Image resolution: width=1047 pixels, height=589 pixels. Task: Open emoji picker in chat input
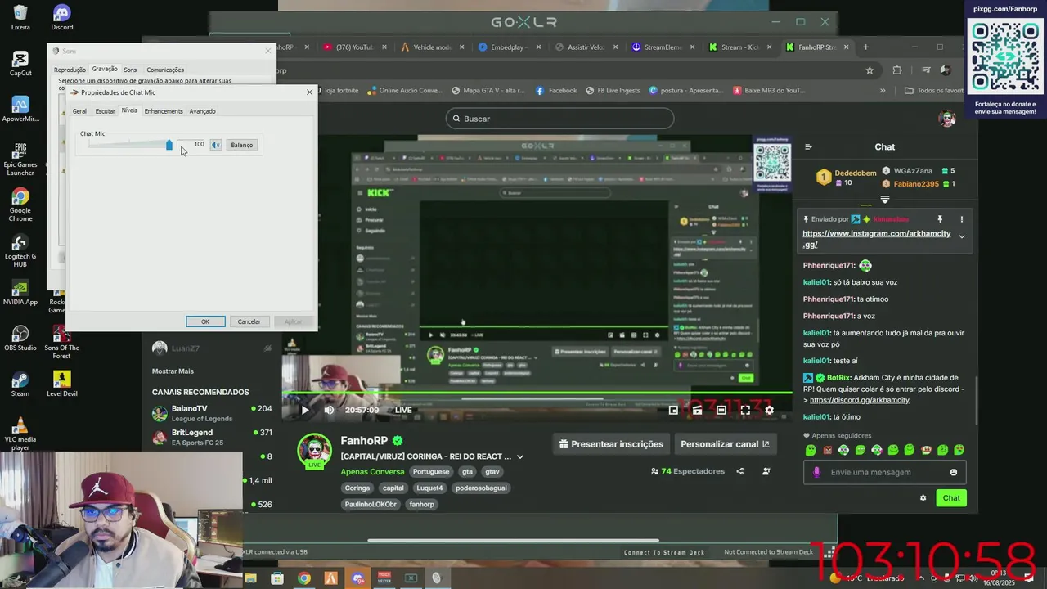954,472
